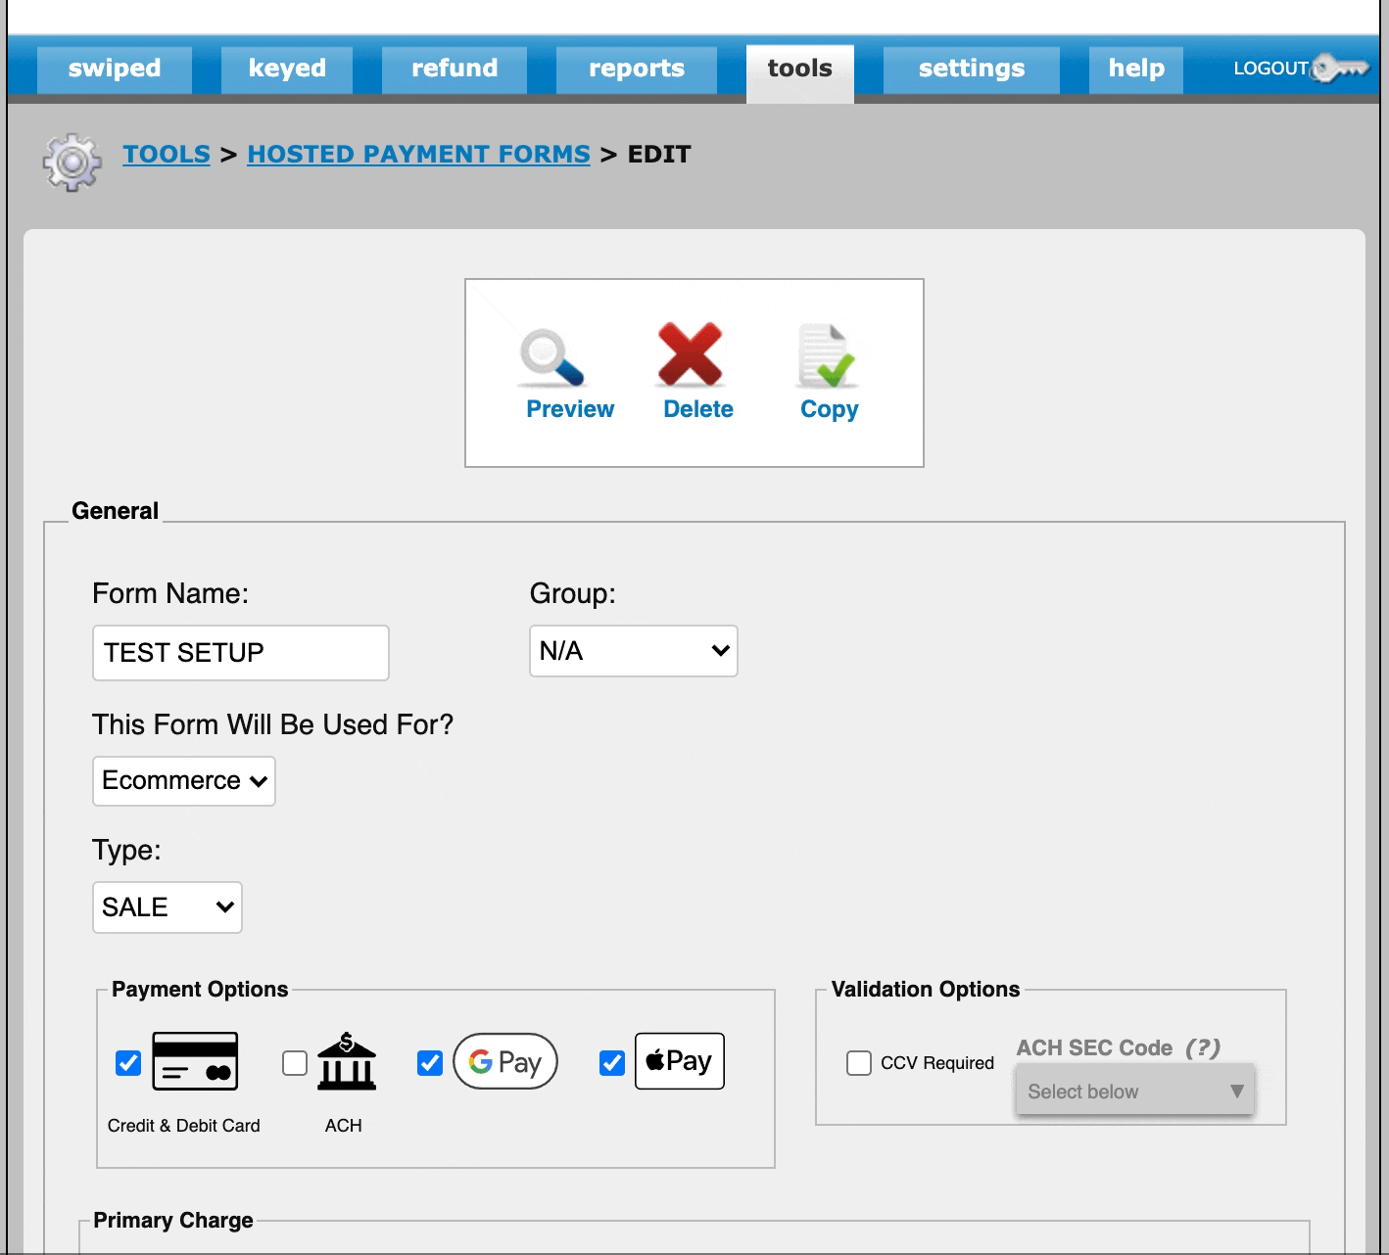Open the settings tab
Viewport: 1389px width, 1255px height.
(971, 69)
